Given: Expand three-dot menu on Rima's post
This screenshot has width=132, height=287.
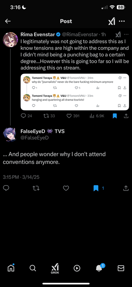Looking at the screenshot, I should point(126,34).
